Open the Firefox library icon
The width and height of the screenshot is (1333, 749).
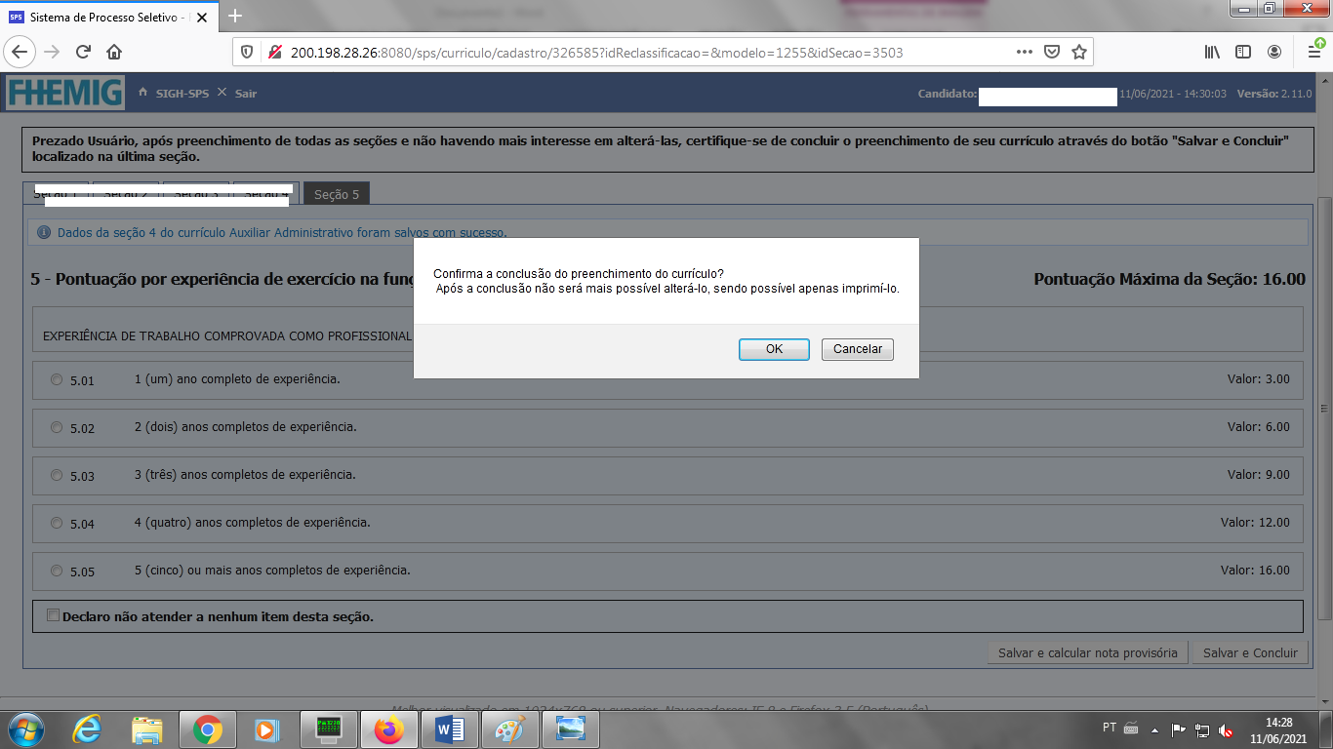[1211, 52]
